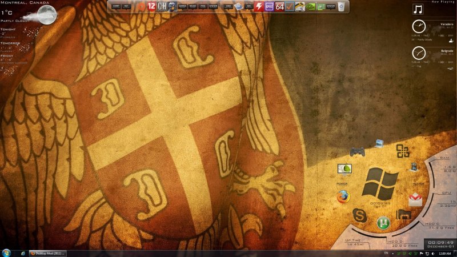This screenshot has width=457, height=257.
Task: Open the game controller icon in circle launcher
Action: click(x=358, y=152)
